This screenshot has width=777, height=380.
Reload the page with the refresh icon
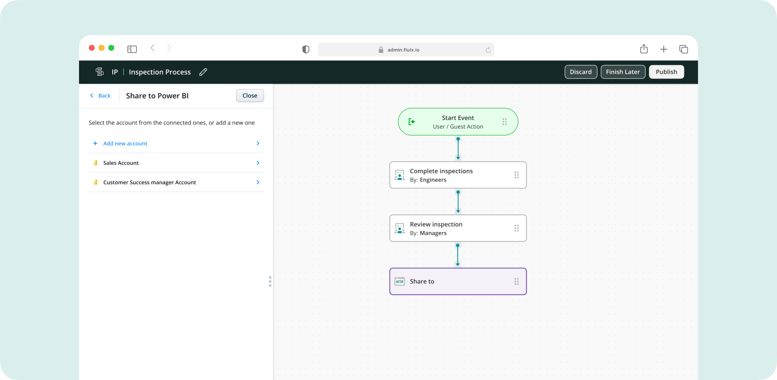coord(488,50)
